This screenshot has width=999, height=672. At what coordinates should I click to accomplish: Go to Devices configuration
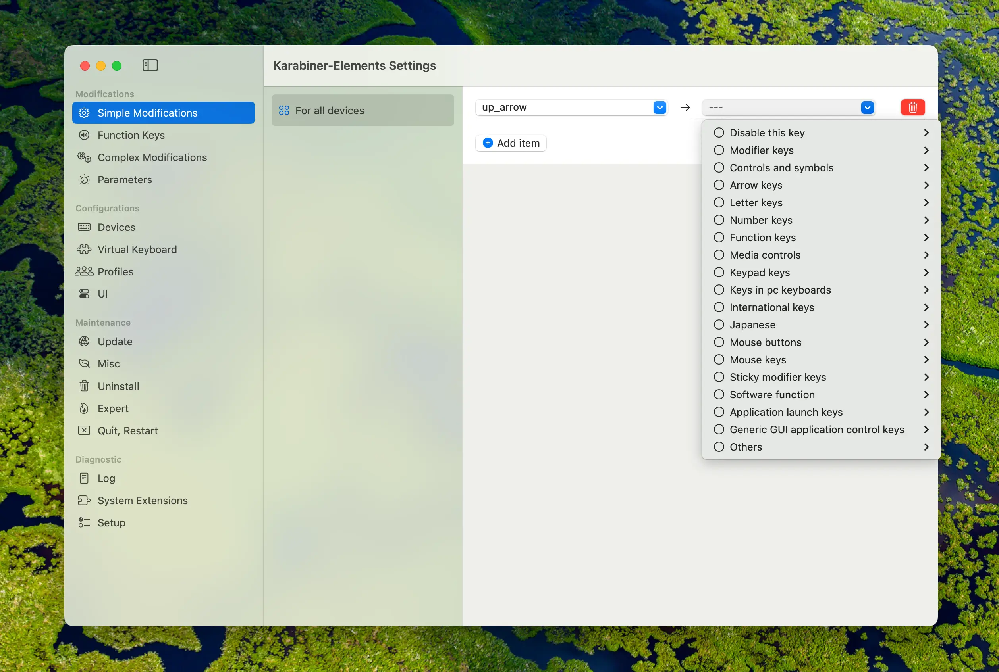coord(164,227)
